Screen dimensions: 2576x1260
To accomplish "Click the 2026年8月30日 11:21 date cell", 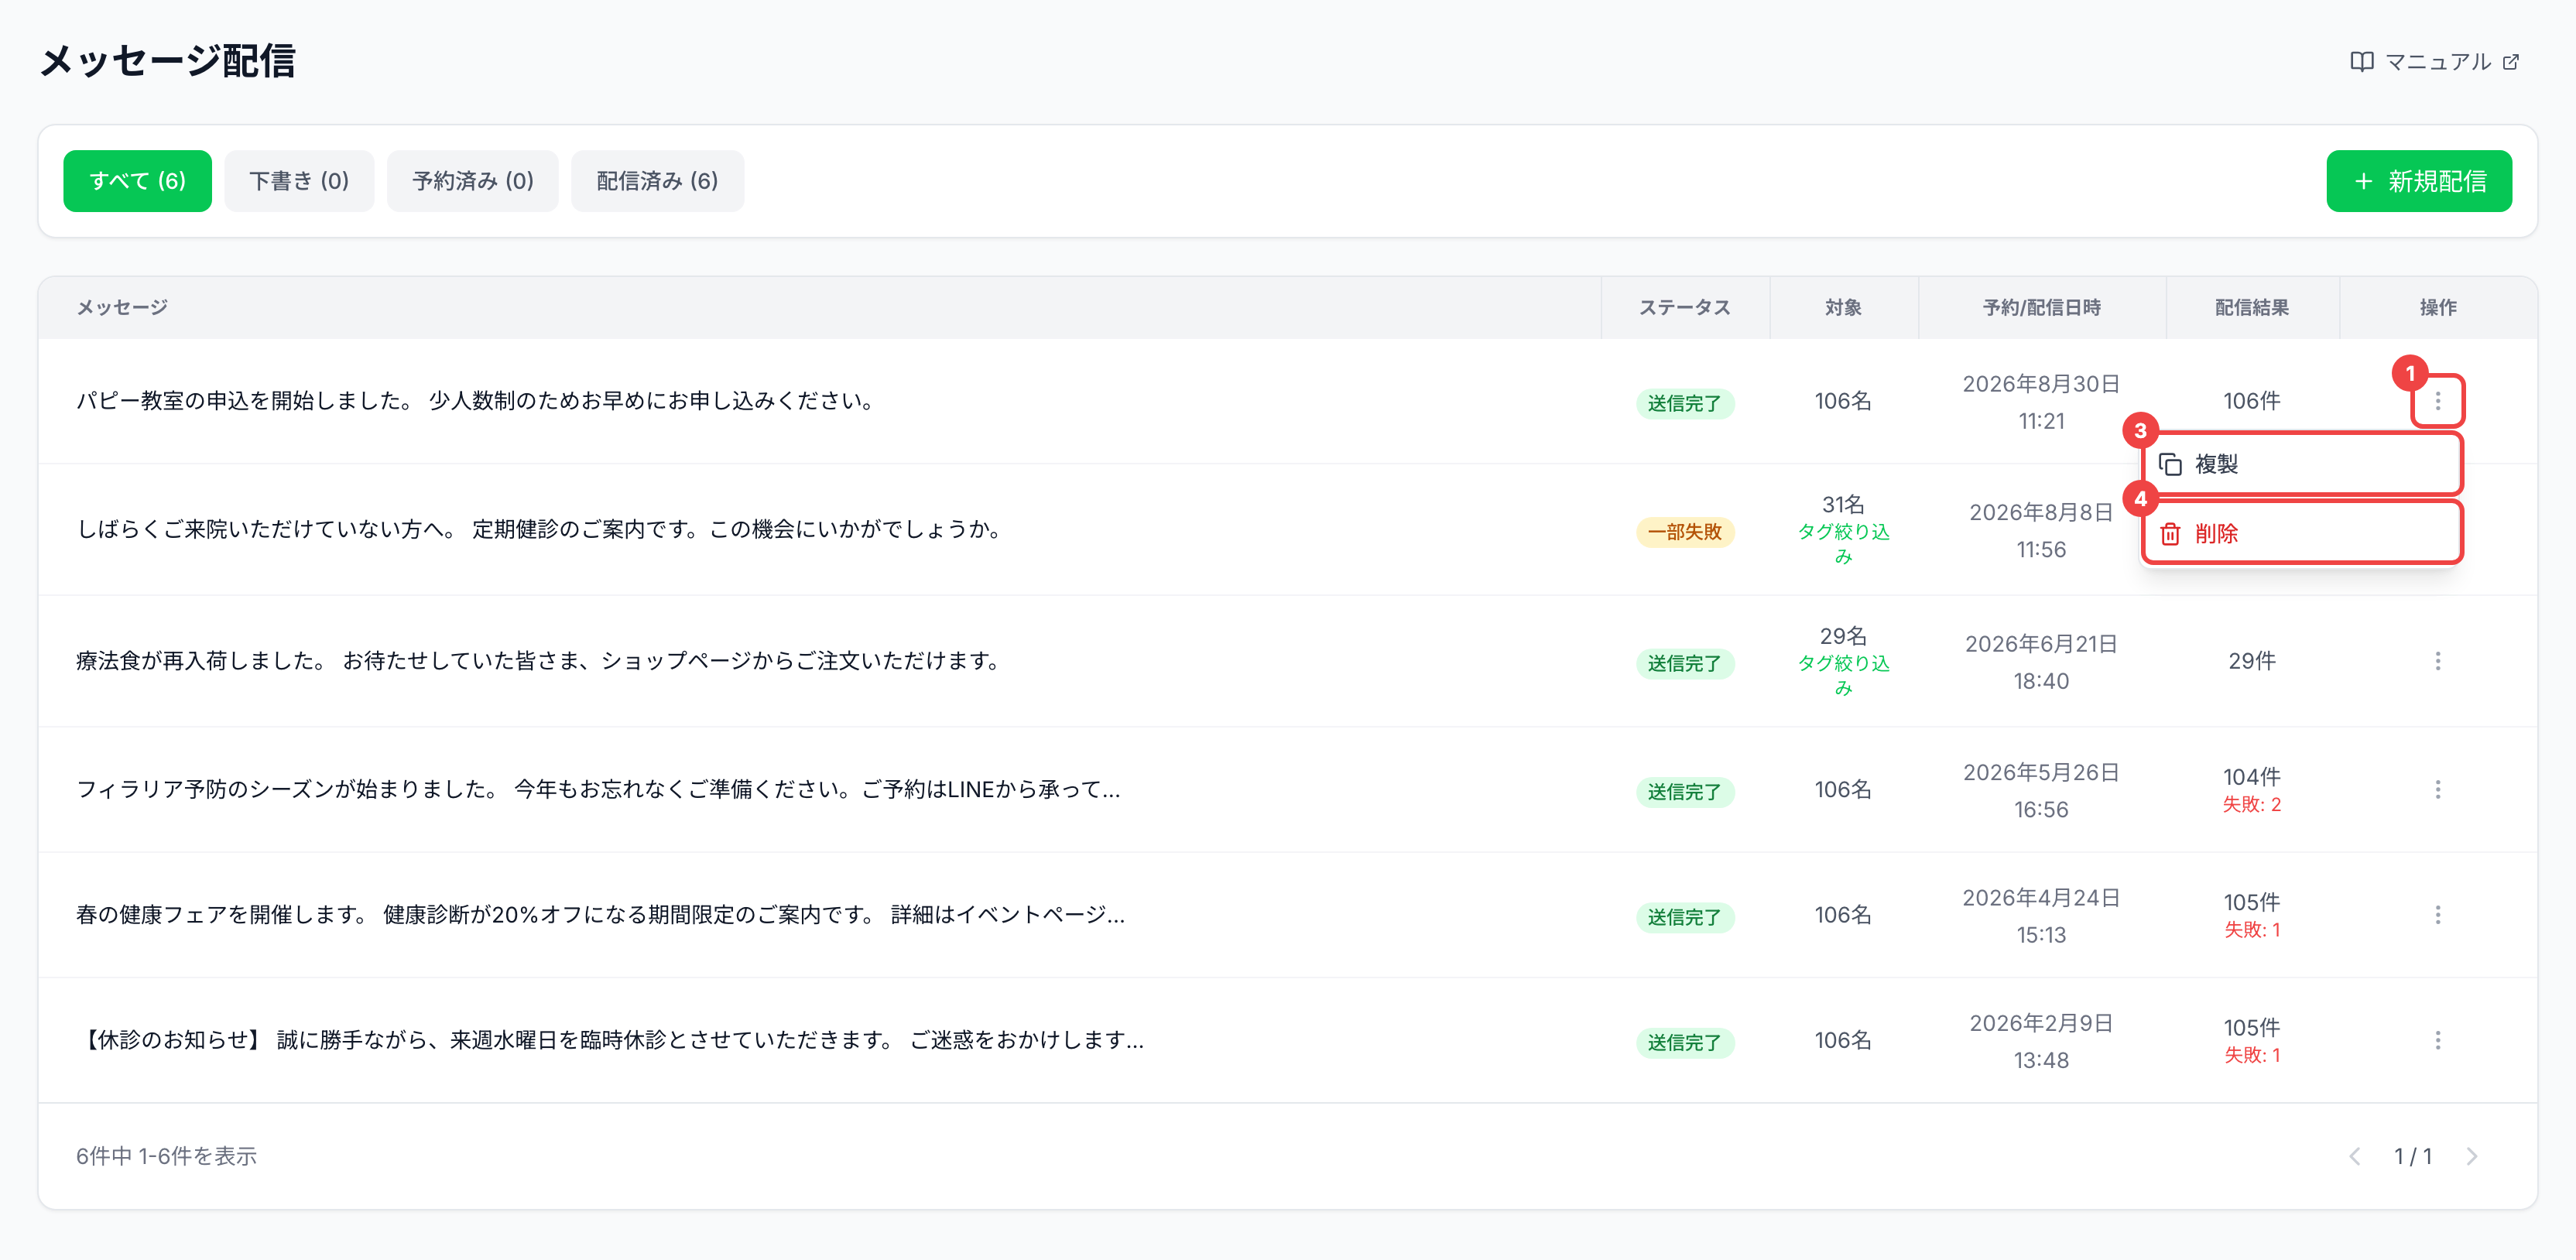I will coord(2041,403).
